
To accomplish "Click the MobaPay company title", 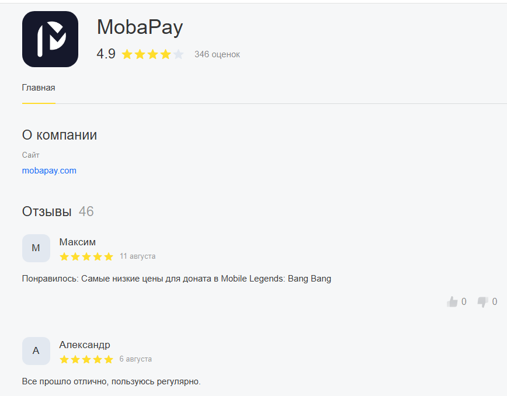I will (140, 27).
